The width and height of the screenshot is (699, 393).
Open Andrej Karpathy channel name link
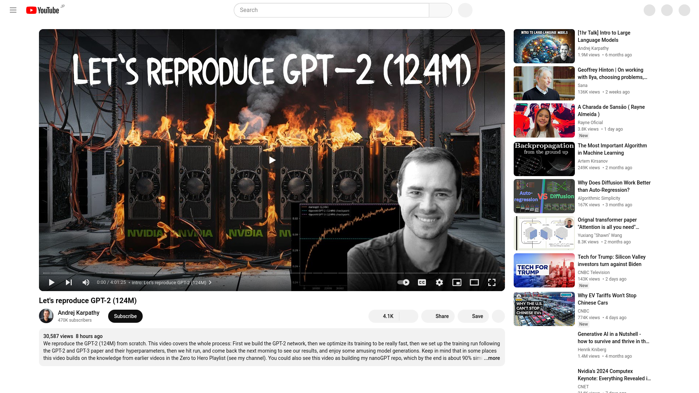pos(79,313)
